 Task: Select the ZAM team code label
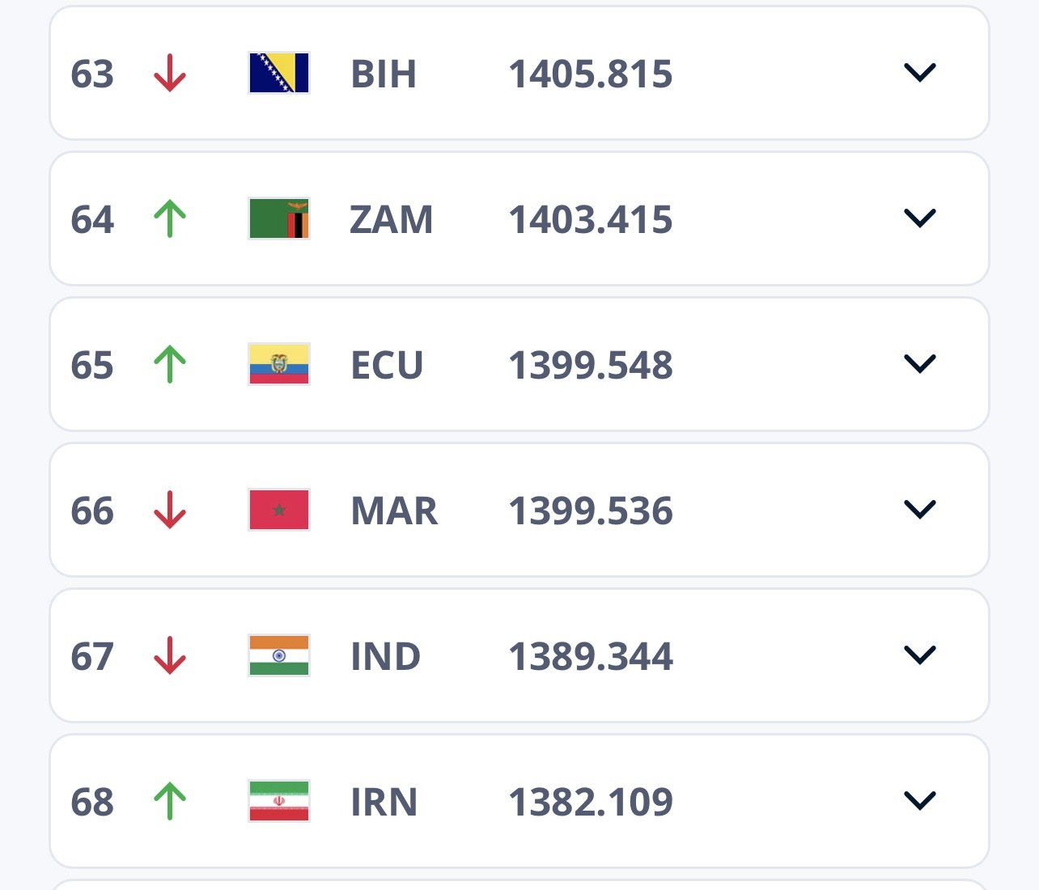click(392, 220)
